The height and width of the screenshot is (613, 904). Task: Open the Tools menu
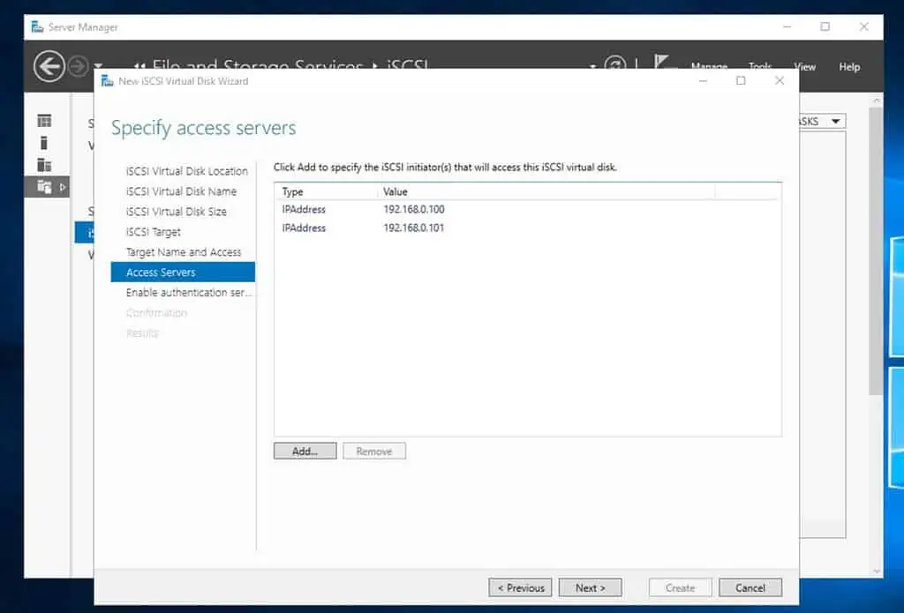pyautogui.click(x=760, y=67)
